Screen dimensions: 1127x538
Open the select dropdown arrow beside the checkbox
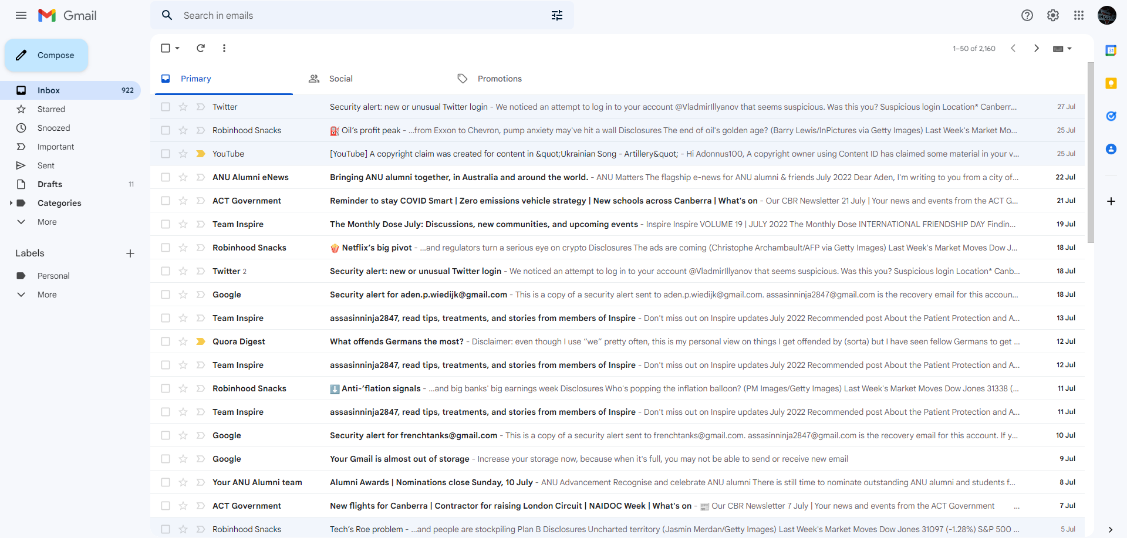pyautogui.click(x=177, y=48)
